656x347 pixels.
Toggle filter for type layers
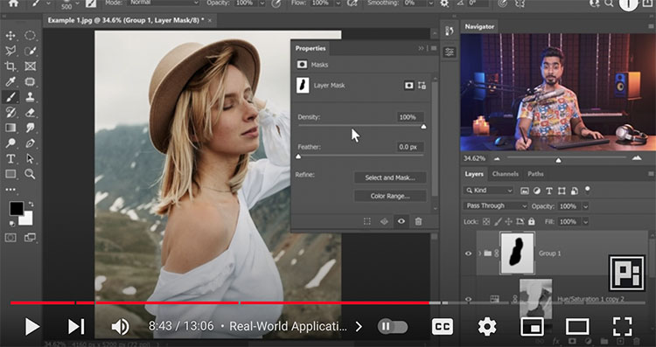pos(549,191)
